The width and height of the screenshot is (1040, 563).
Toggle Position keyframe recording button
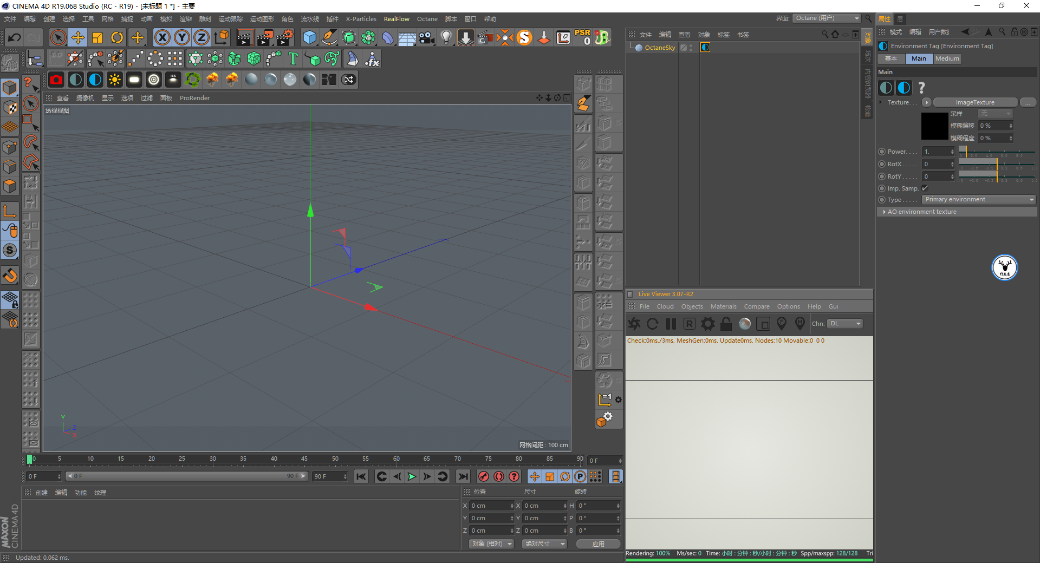[x=535, y=476]
